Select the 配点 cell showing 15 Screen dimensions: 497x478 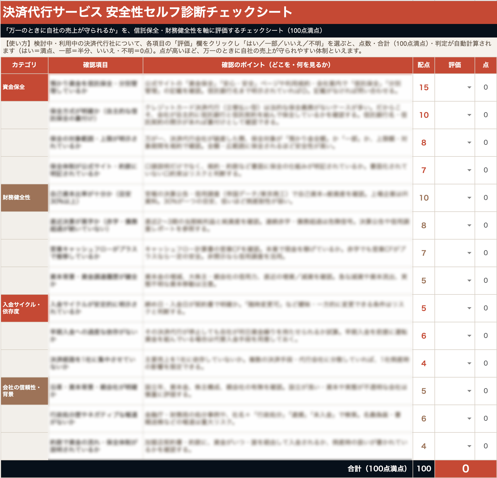[x=424, y=87]
